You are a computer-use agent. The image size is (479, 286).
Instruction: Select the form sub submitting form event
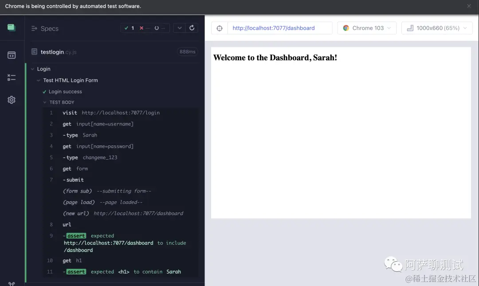click(121, 191)
